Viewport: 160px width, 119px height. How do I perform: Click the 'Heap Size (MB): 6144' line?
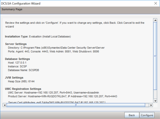tap(21, 81)
